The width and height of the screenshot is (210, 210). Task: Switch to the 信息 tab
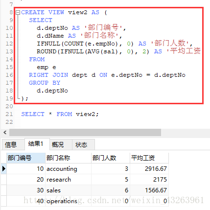coord(13,144)
